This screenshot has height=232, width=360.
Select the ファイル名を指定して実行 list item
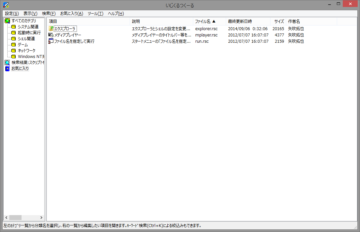(74, 41)
